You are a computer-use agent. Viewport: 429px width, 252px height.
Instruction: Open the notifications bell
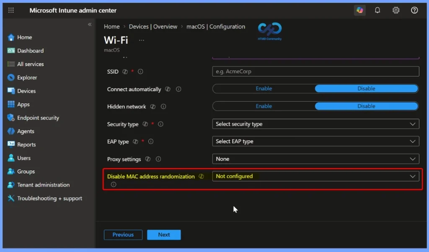point(377,10)
